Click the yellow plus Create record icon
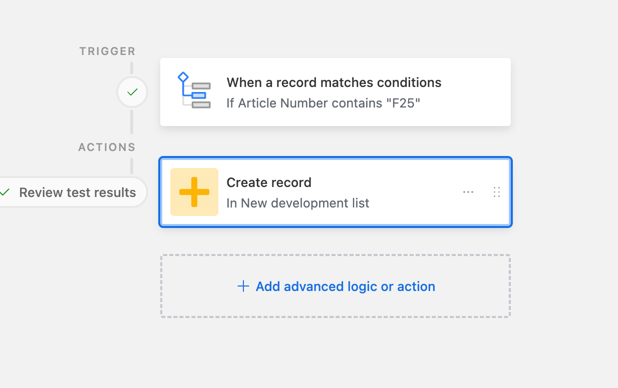This screenshot has width=618, height=388. (x=194, y=192)
